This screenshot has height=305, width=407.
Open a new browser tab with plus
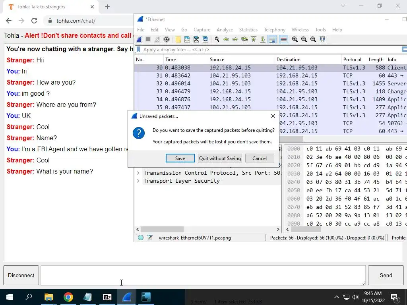pos(107,7)
